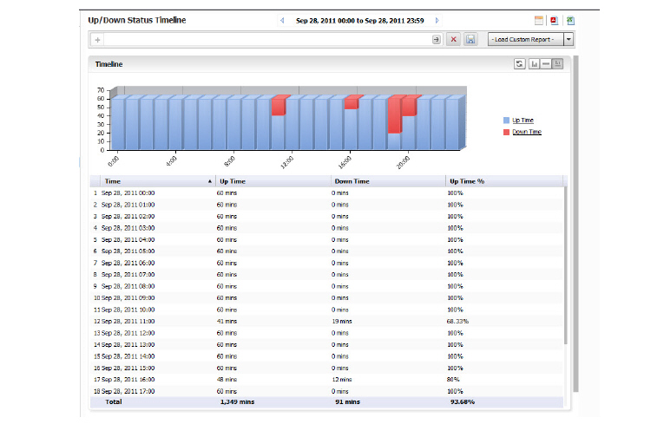Click the red down time bar at 16:00
Screen dimensions: 664x424
tap(351, 104)
